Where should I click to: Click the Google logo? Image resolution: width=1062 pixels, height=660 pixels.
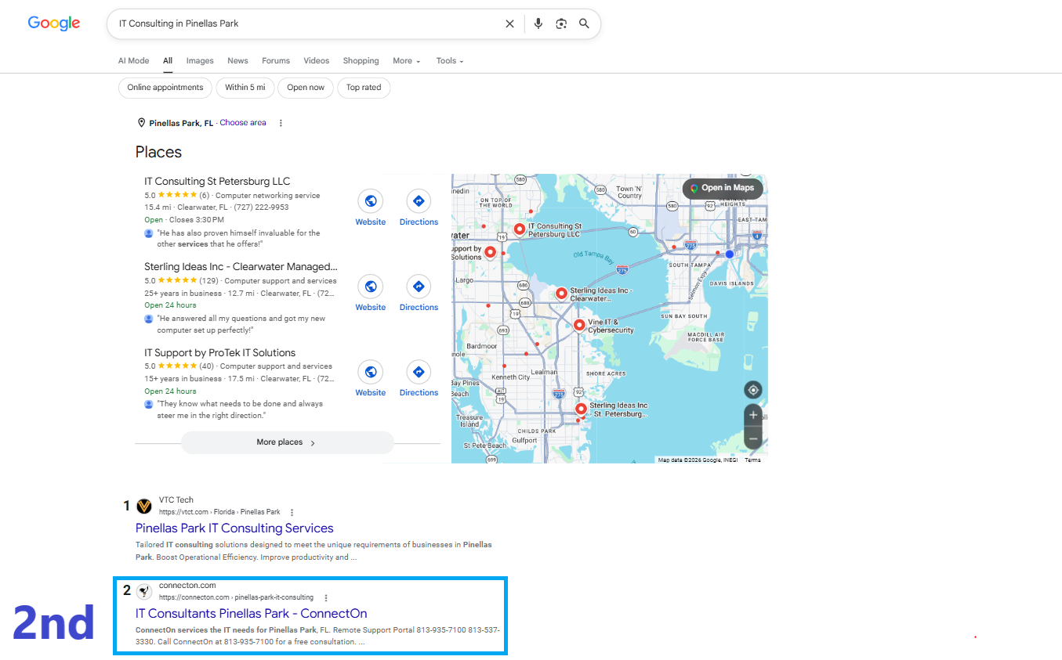coord(54,23)
